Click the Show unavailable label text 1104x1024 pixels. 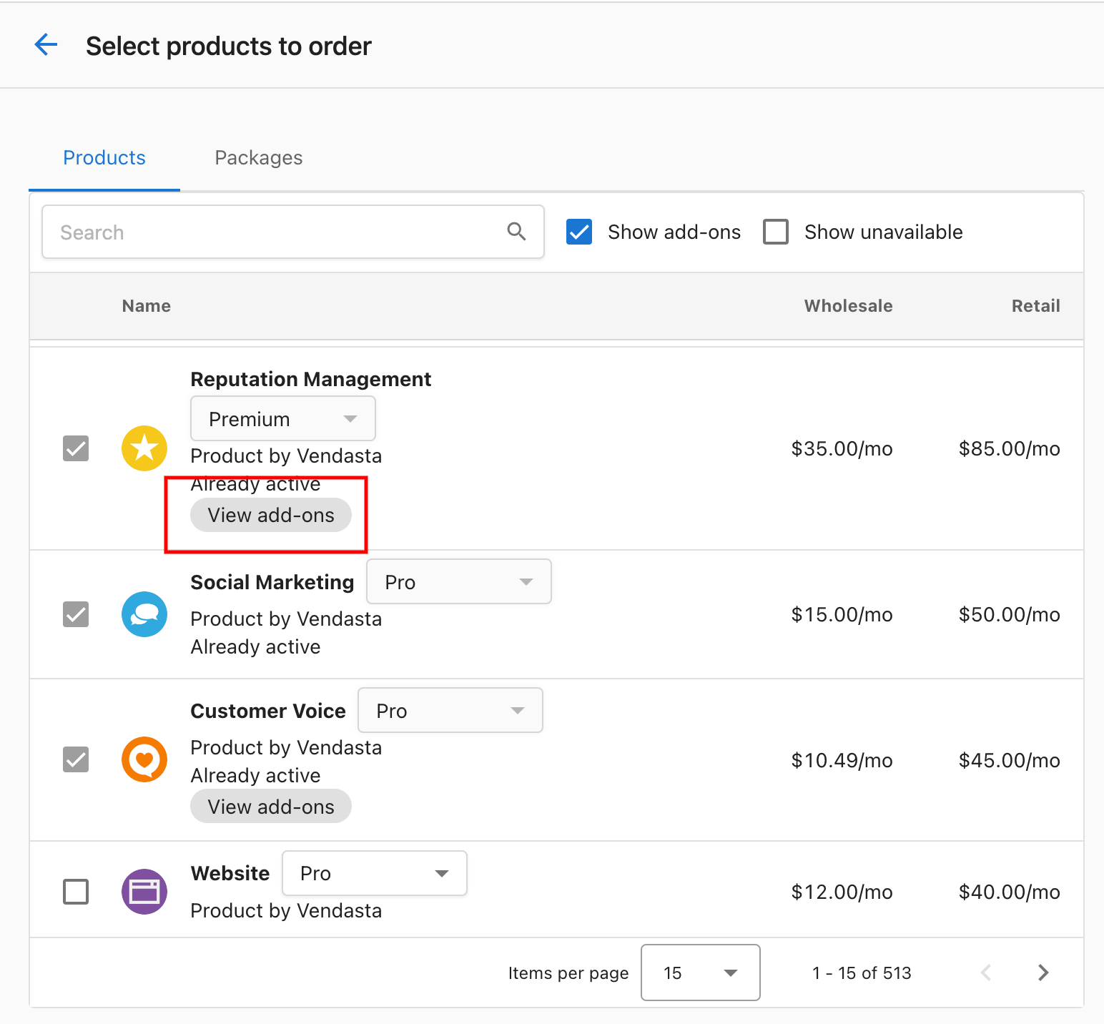(884, 232)
